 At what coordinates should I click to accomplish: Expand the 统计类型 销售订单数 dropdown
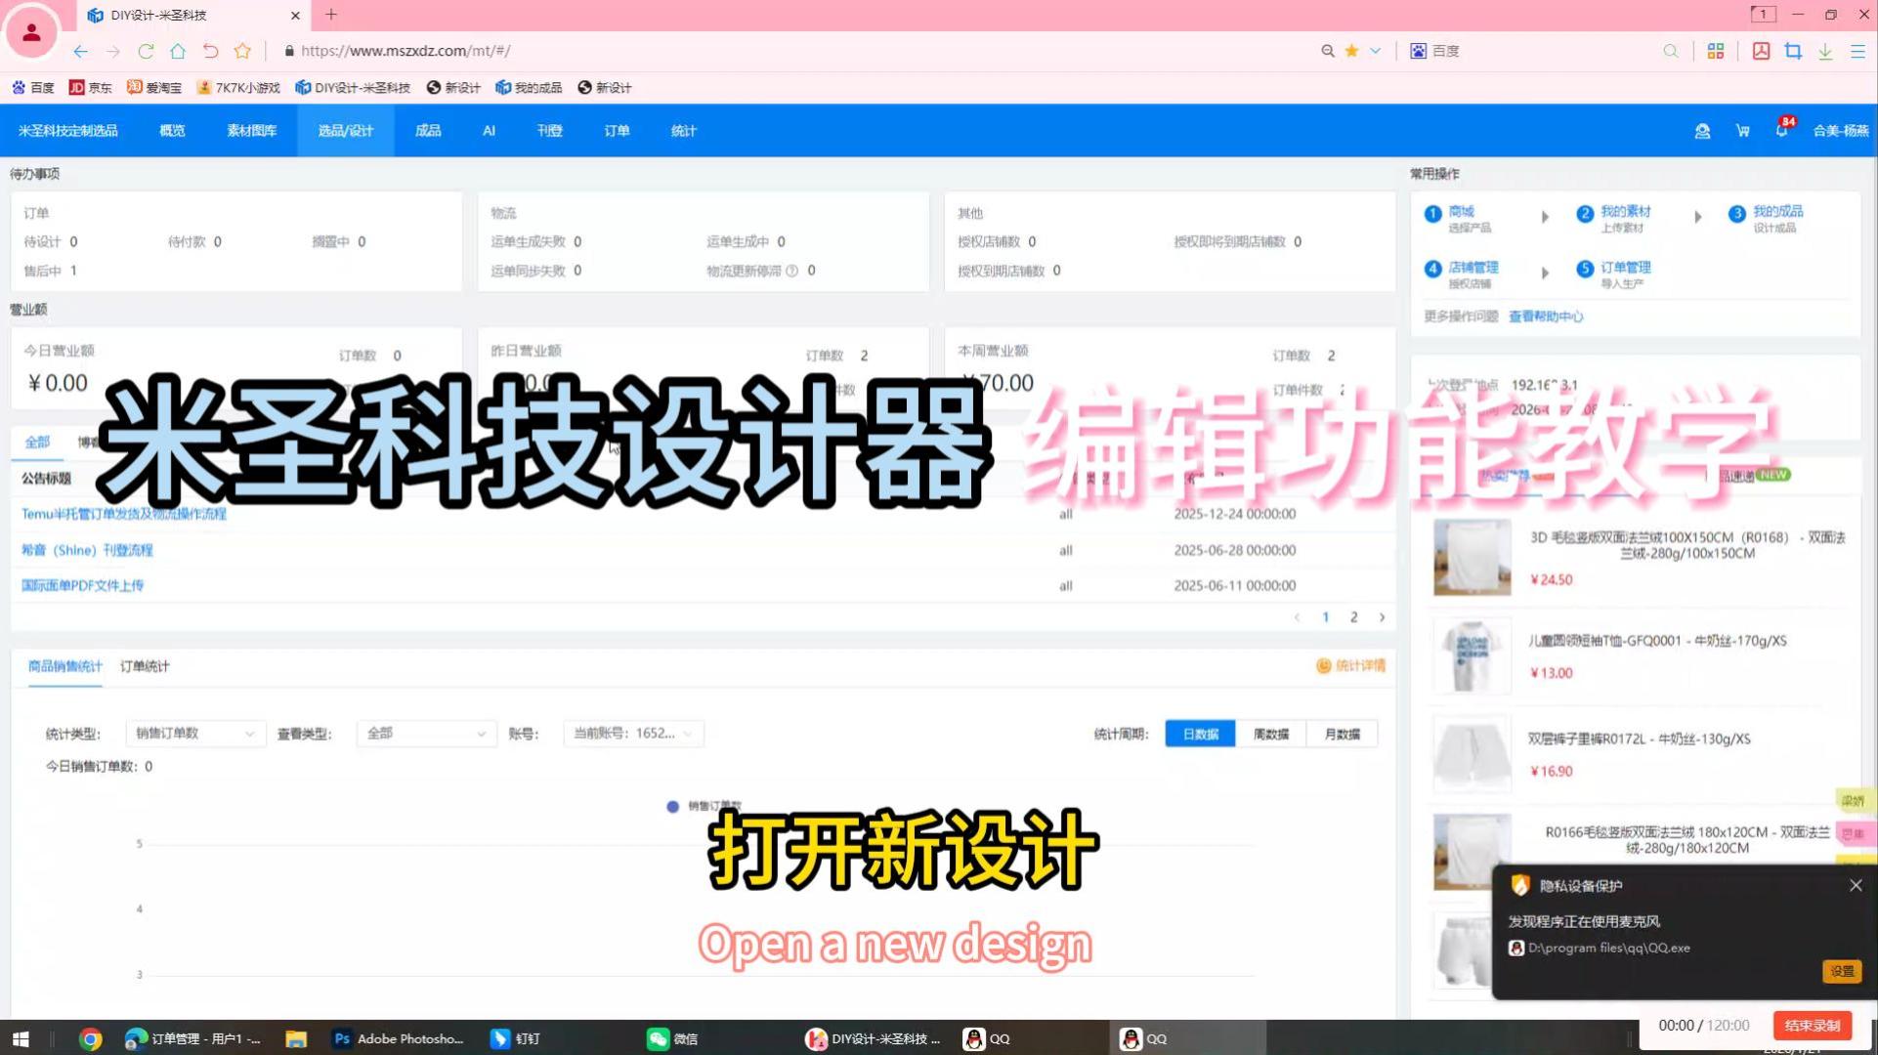[x=194, y=734]
